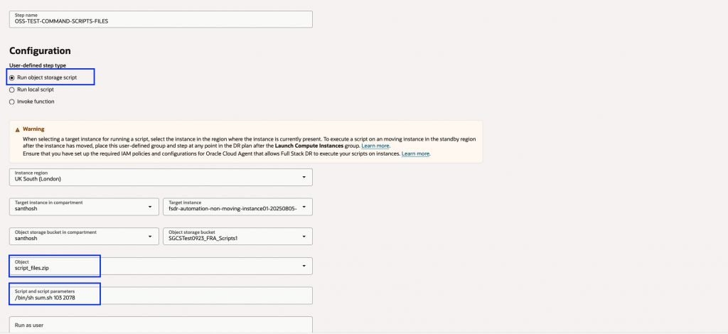This screenshot has width=728, height=334.
Task: Select the Invoke function radio button
Action: click(x=11, y=102)
